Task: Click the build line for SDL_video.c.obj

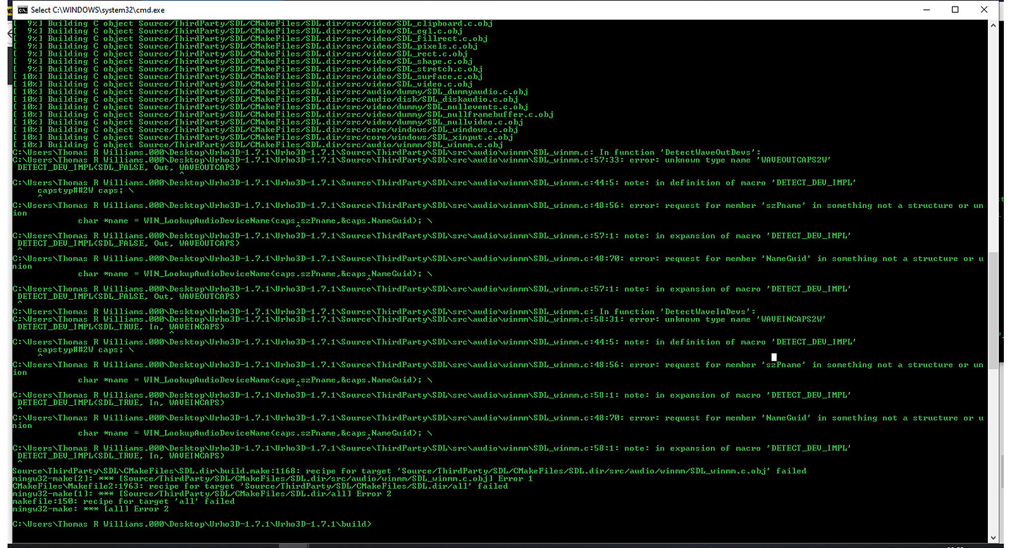Action: tap(243, 84)
